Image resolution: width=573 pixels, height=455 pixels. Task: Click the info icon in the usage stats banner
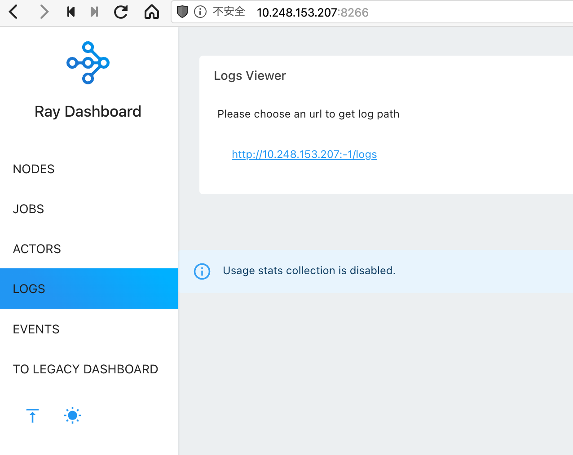202,271
